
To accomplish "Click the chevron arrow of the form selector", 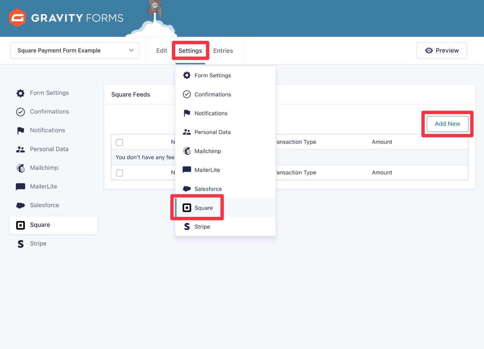I will [131, 50].
